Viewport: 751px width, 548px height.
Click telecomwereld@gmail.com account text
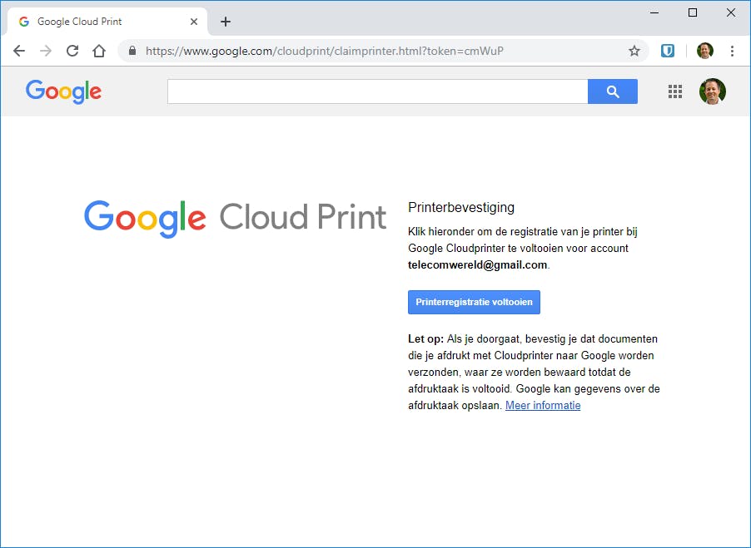pyautogui.click(x=478, y=265)
